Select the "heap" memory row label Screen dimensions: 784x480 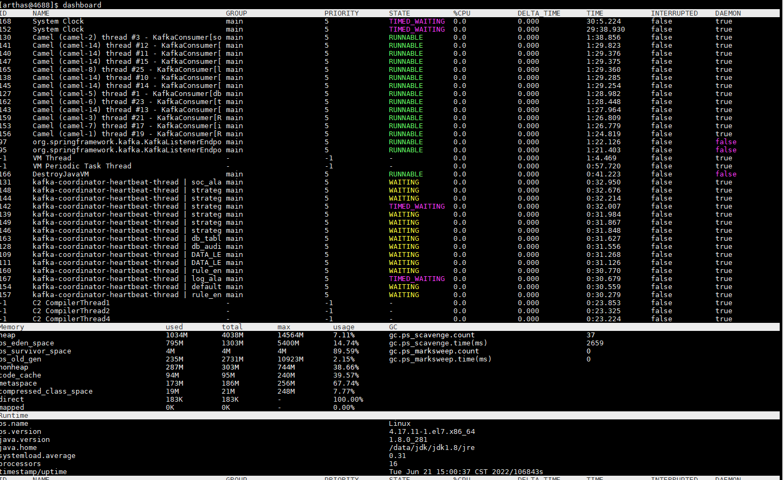pyautogui.click(x=8, y=335)
